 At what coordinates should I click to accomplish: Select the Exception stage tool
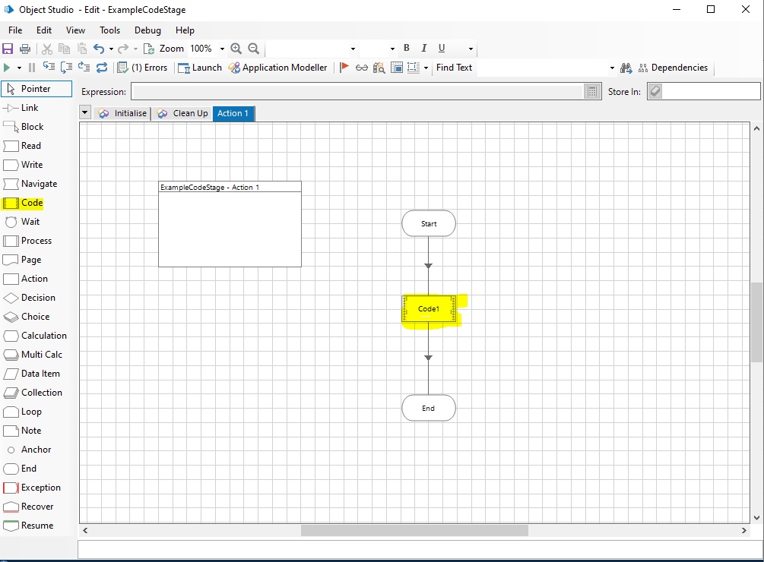(x=32, y=488)
